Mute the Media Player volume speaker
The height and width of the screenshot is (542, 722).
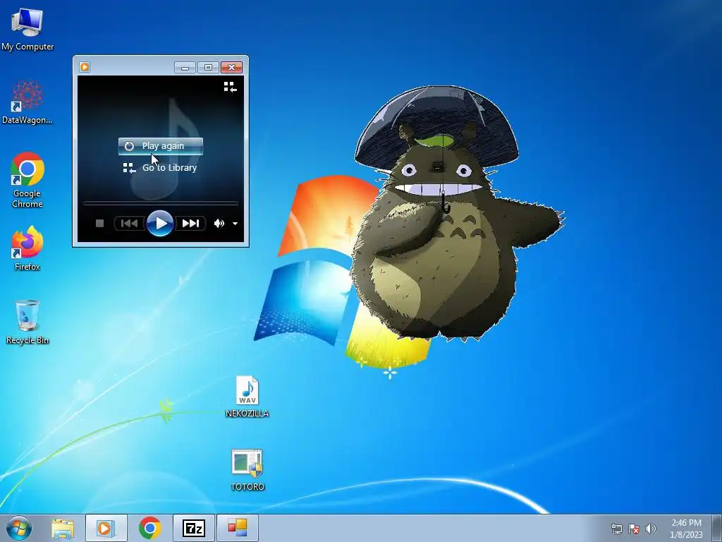(x=219, y=224)
